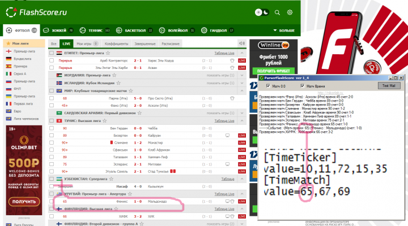This screenshot has width=408, height=226.
Task: Favorite the Тунис Высшая лига star
Action: (105, 121)
